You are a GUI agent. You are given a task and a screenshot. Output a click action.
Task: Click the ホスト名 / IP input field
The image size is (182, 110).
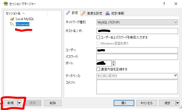(x=137, y=31)
